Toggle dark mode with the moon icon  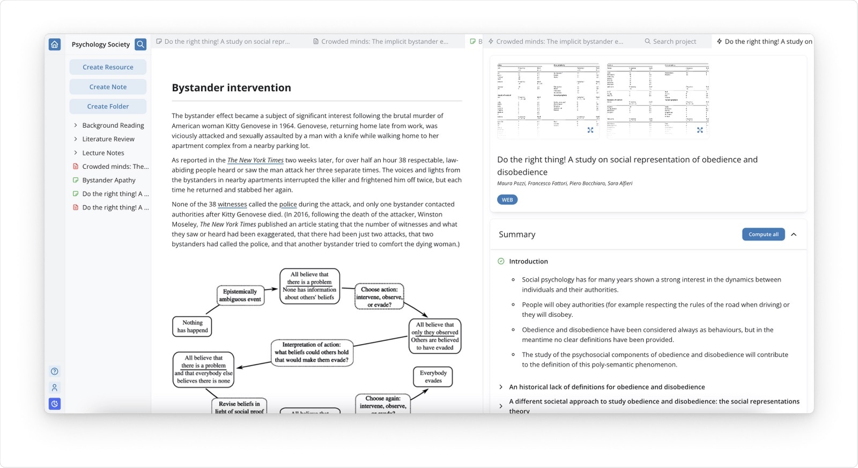[x=55, y=404]
